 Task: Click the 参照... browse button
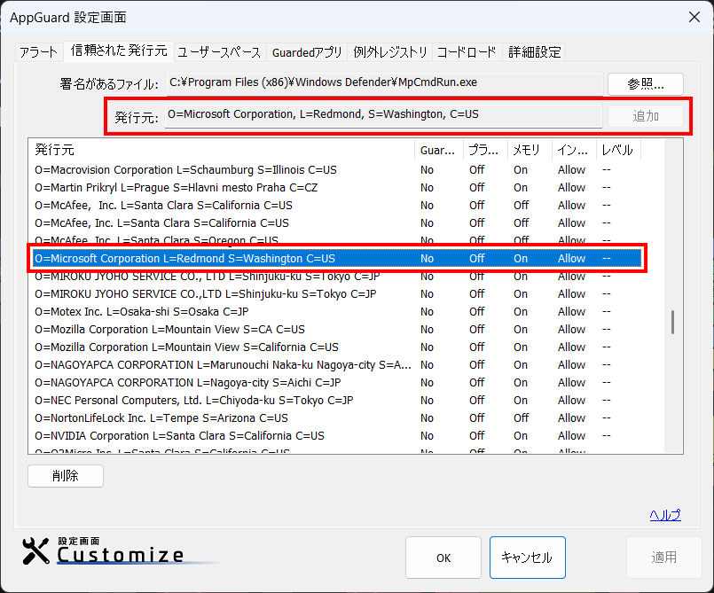coord(645,84)
